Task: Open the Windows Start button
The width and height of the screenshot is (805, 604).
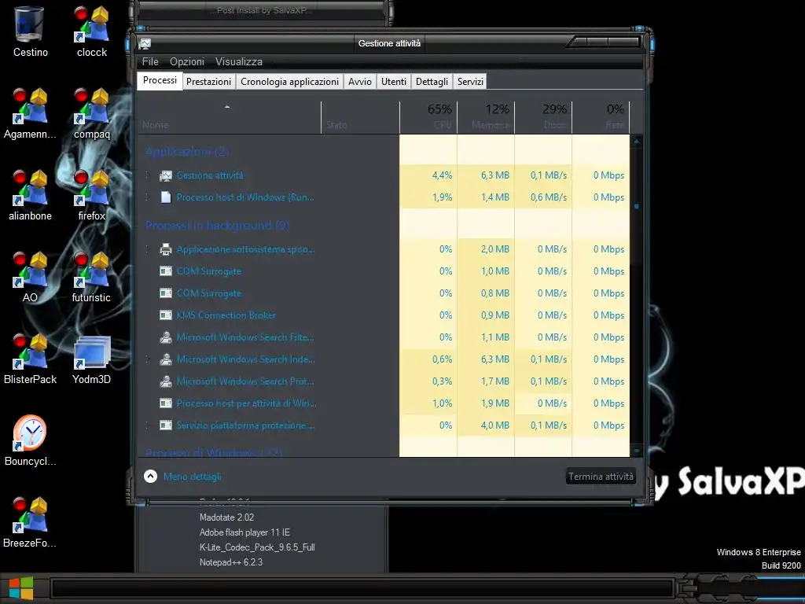Action: tap(20, 588)
